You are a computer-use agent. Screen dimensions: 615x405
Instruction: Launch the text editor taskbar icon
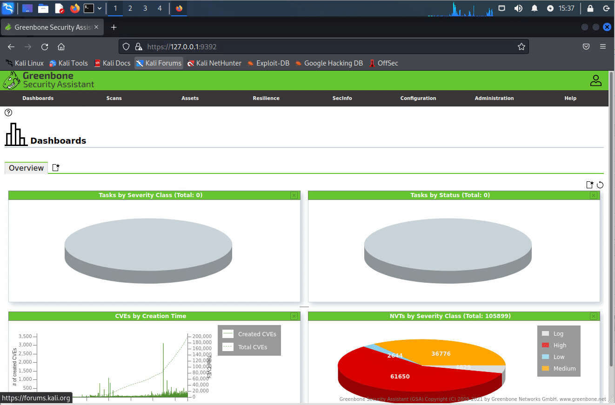[x=59, y=8]
